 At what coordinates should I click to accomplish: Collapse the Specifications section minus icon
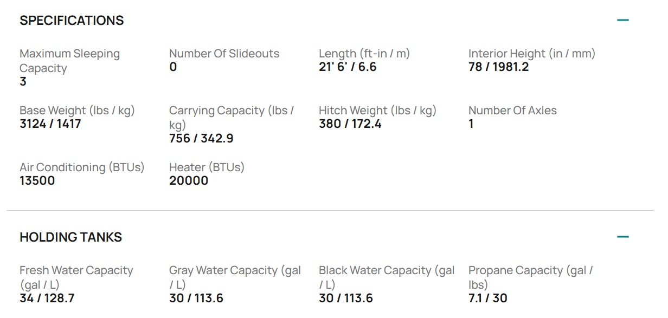(623, 21)
